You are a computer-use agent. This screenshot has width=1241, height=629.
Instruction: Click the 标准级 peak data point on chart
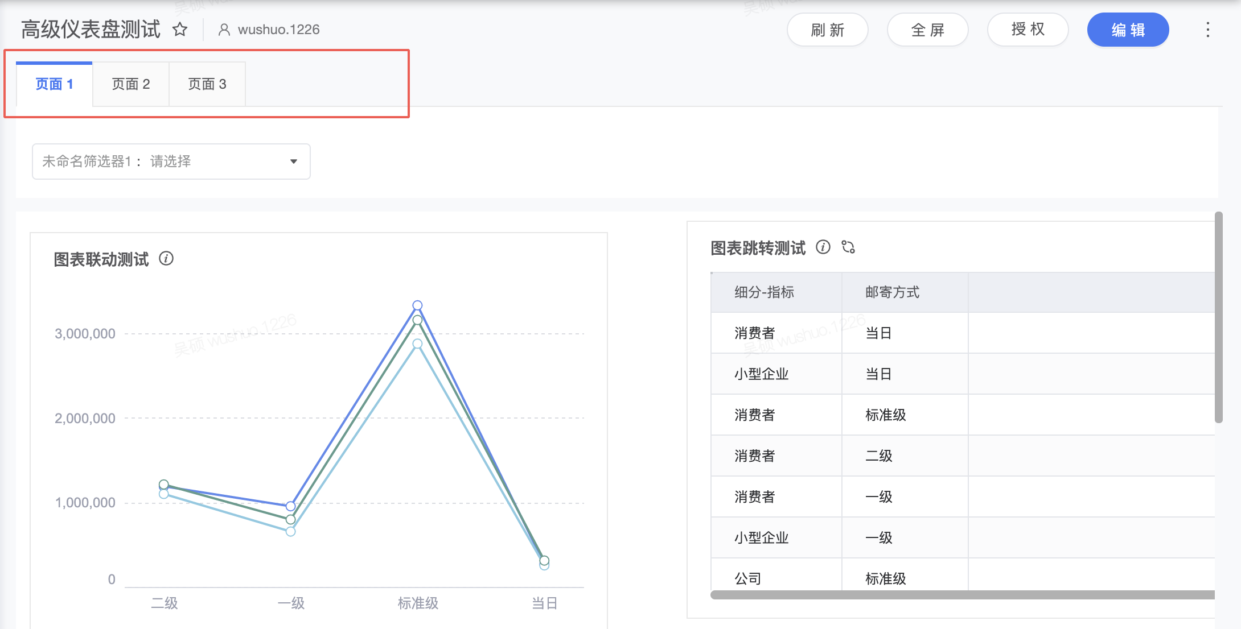(x=417, y=305)
